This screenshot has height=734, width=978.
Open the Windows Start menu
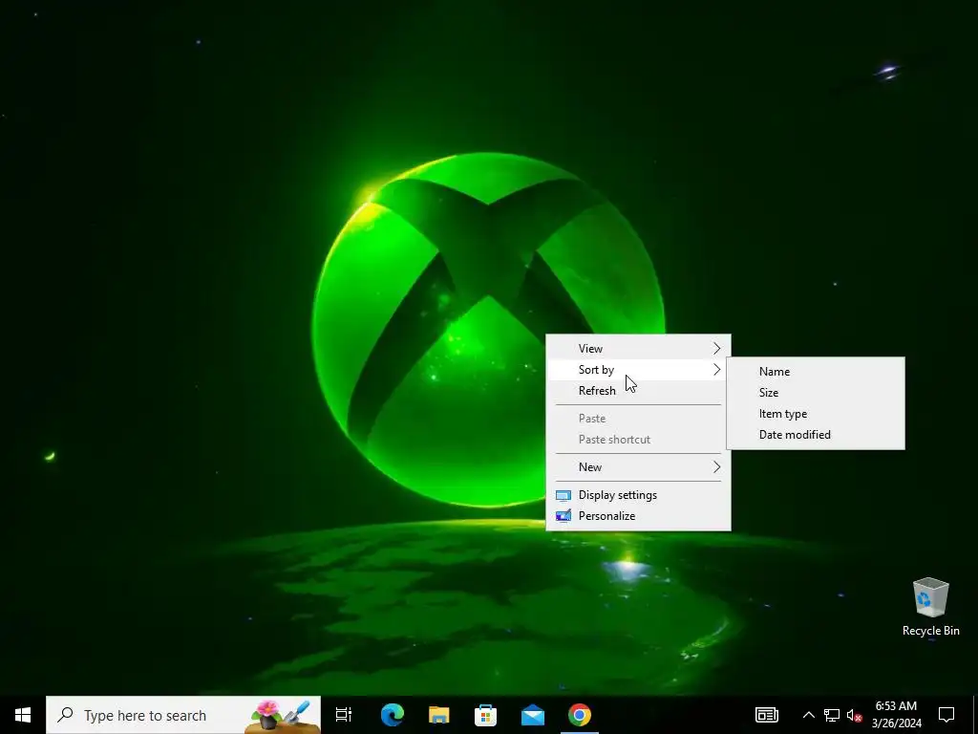23,715
